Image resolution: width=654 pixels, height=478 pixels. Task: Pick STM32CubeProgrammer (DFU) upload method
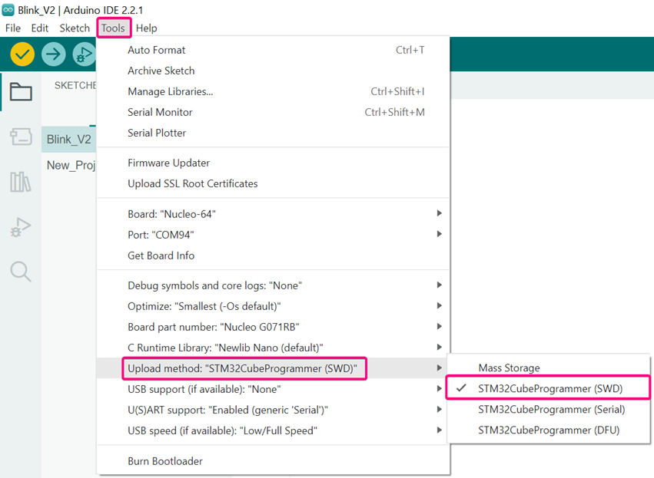pos(548,430)
